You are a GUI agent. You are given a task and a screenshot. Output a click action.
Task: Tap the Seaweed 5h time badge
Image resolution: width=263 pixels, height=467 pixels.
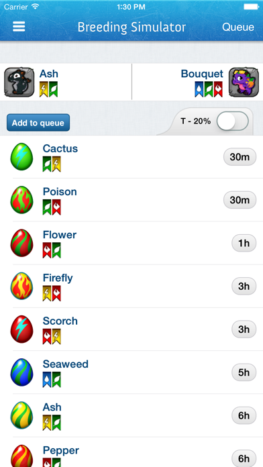pyautogui.click(x=244, y=372)
